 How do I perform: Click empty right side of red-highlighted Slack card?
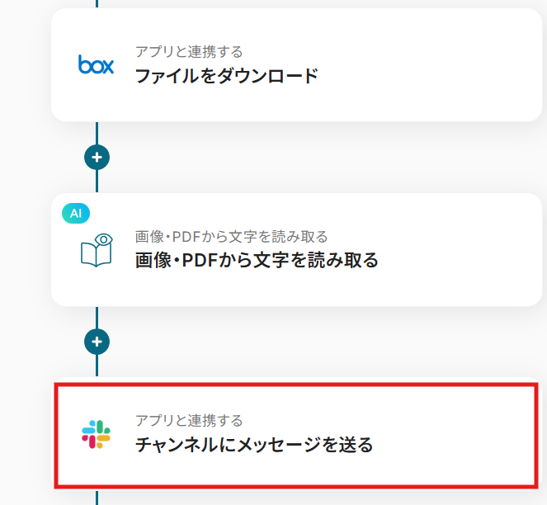[462, 435]
